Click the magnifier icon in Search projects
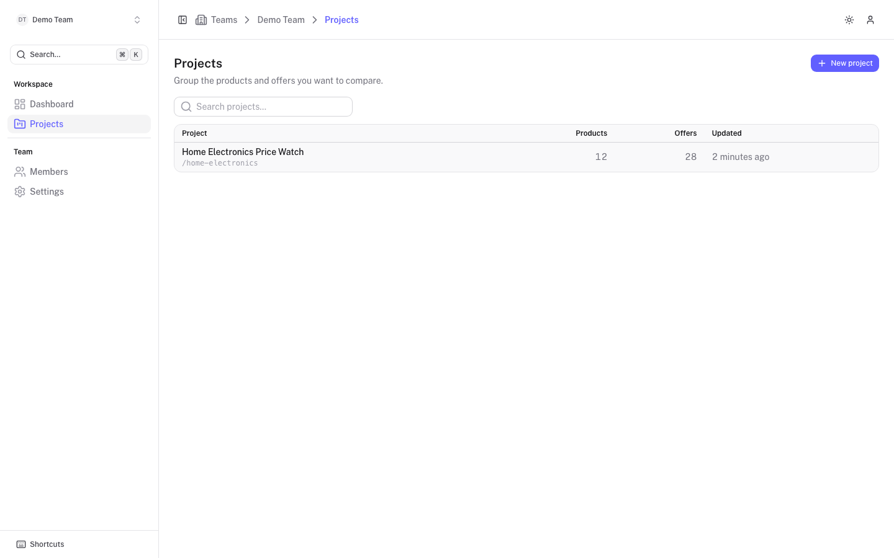The image size is (894, 558). tap(186, 107)
